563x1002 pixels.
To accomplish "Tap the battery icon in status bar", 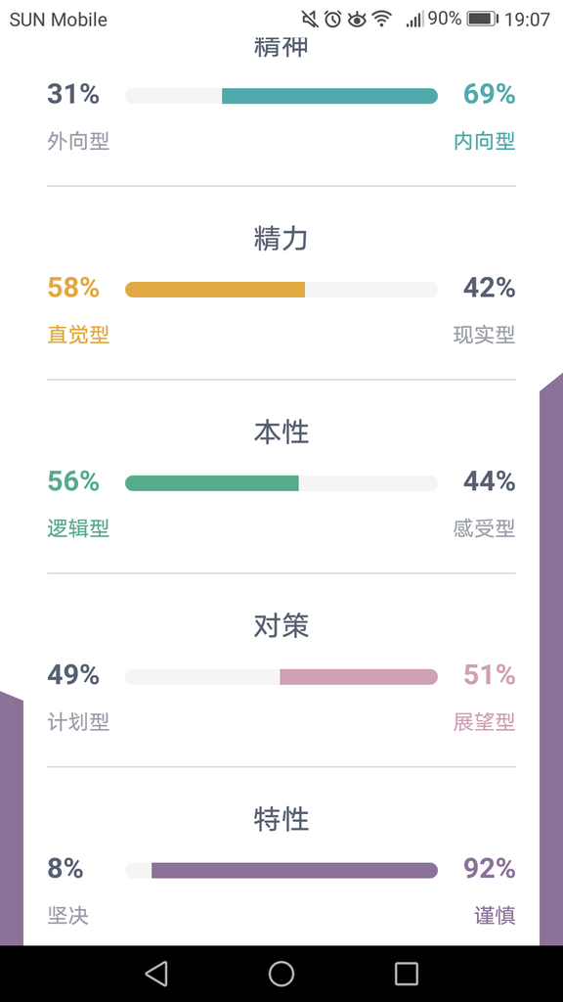I will [x=482, y=20].
